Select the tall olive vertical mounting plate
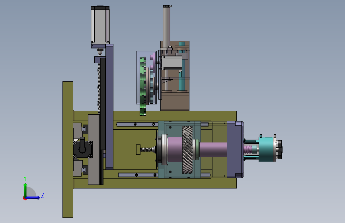Viewport: 345px width, 223px height. pos(68,150)
